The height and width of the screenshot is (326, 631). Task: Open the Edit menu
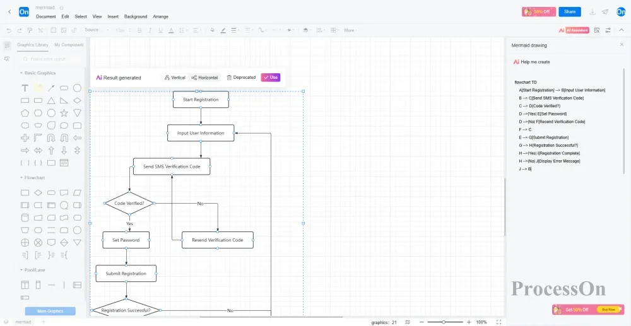65,16
